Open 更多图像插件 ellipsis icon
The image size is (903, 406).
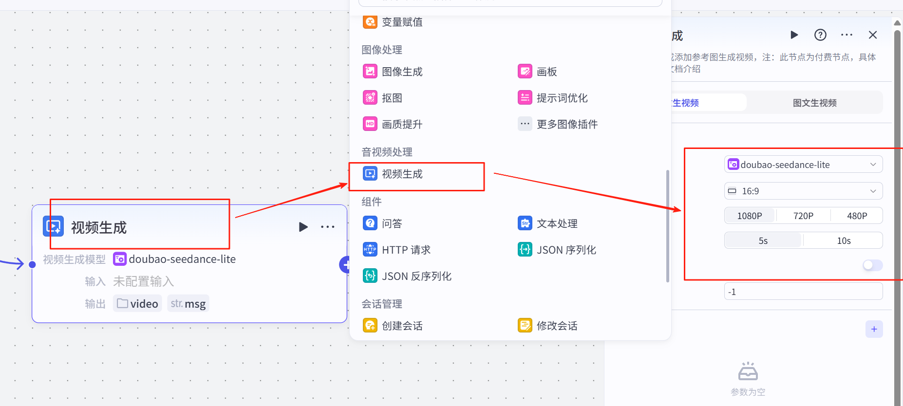tap(525, 124)
